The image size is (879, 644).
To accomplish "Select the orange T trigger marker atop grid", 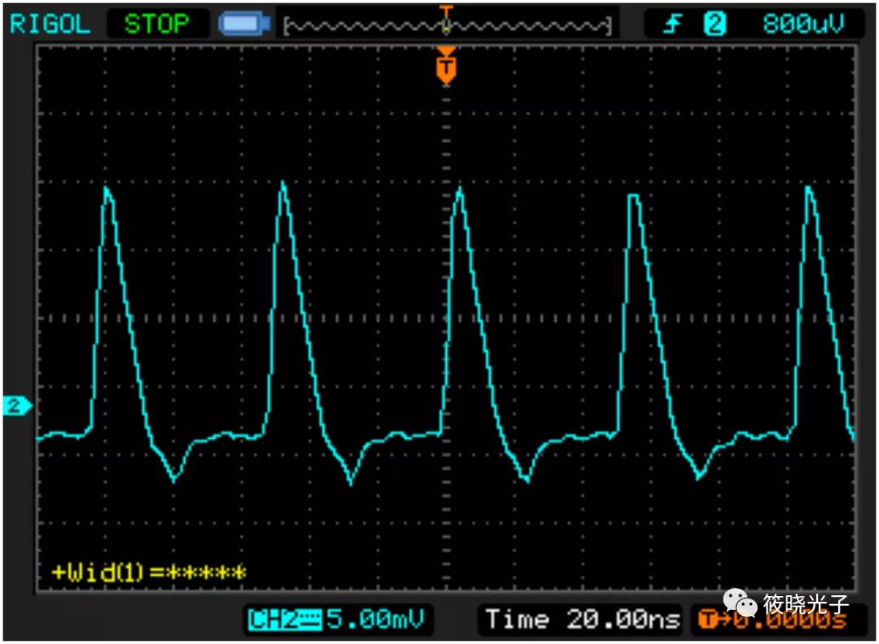I will click(x=445, y=68).
